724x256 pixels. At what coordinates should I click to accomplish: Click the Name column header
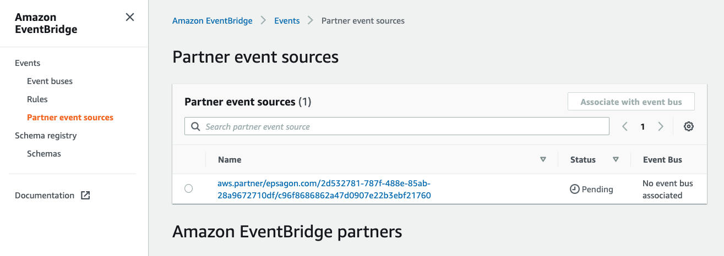point(230,160)
